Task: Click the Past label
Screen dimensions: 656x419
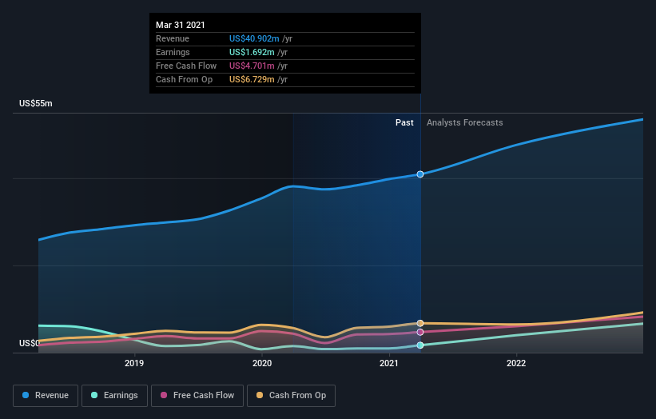Action: coord(404,122)
